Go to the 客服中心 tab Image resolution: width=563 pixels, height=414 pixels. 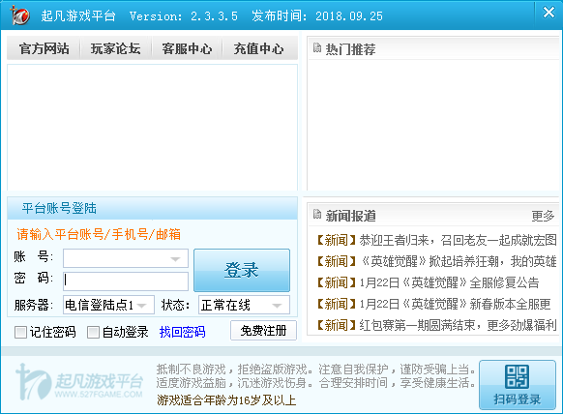coord(187,48)
